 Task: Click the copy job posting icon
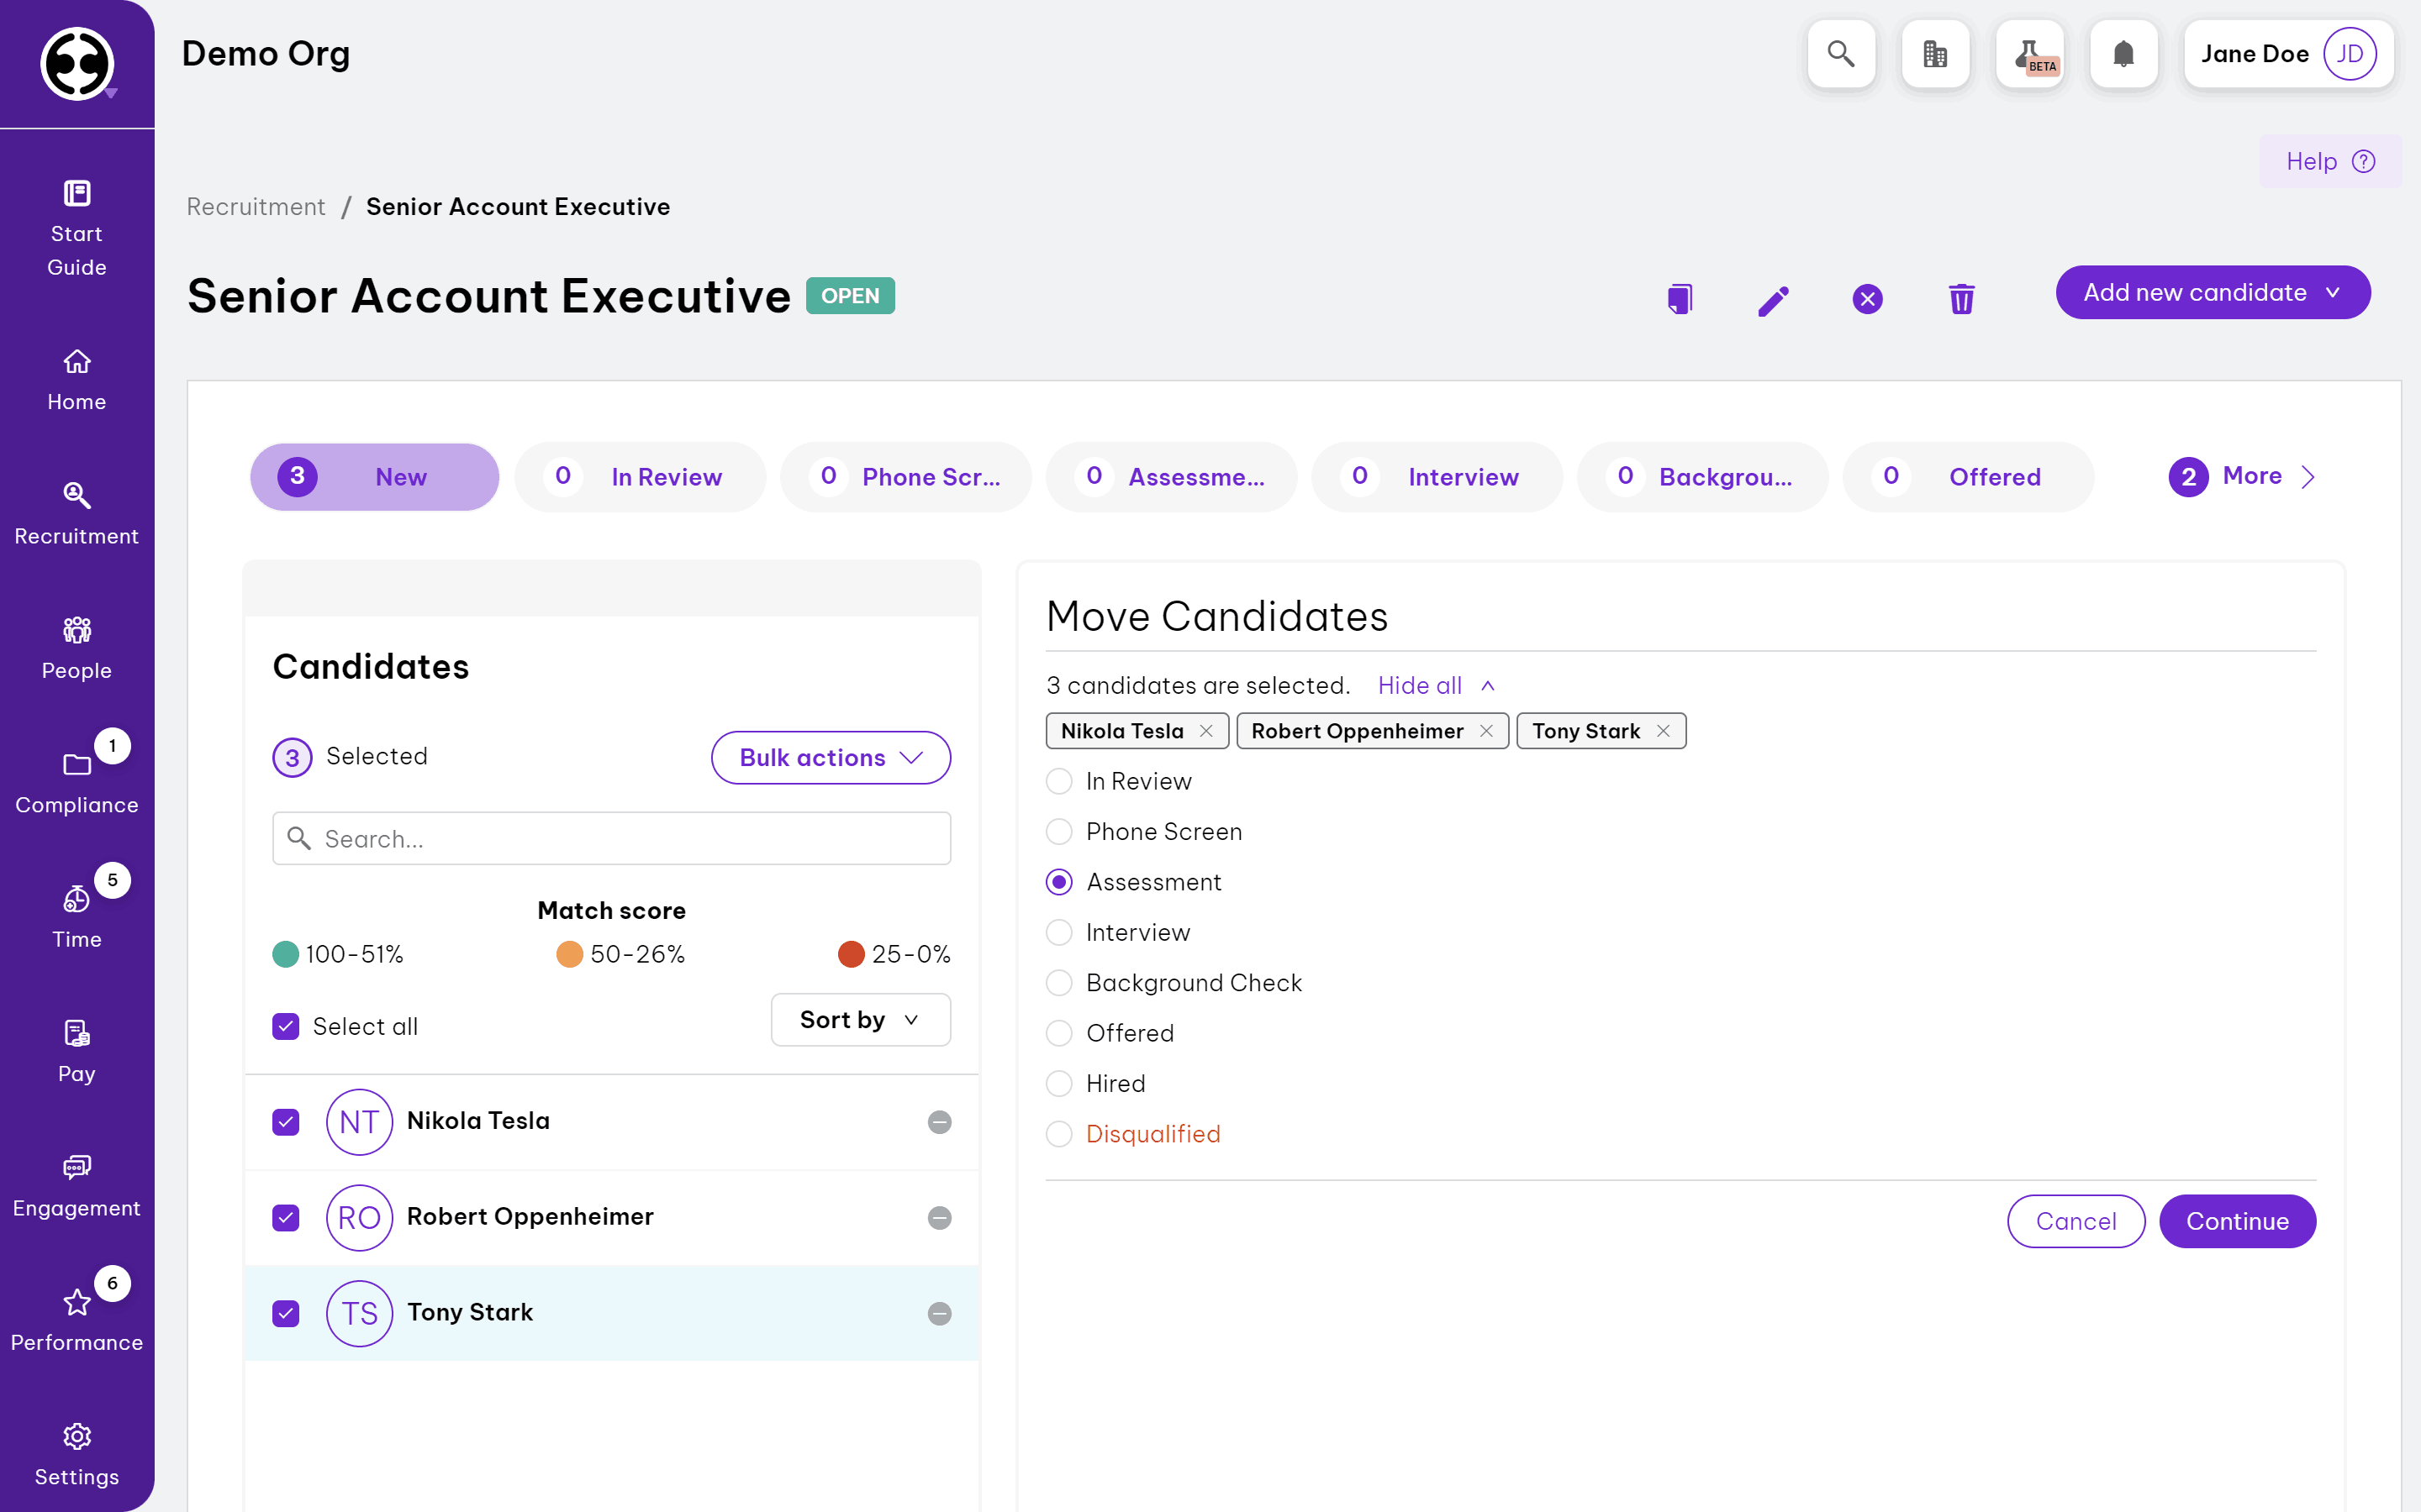1680,299
